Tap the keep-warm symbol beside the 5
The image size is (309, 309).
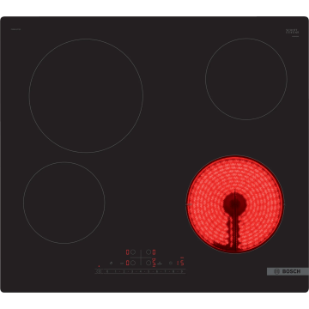pos(160,263)
